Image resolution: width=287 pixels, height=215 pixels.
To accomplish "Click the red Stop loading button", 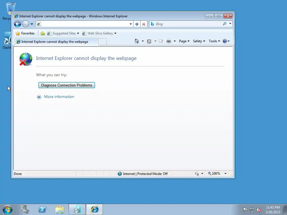I will pyautogui.click(x=144, y=24).
